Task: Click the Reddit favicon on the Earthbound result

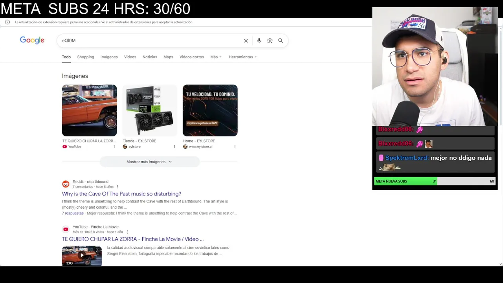Action: [x=66, y=184]
